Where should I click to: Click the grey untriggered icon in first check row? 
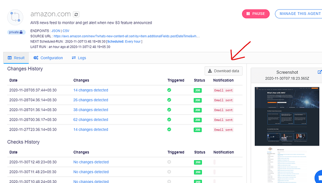(x=169, y=162)
